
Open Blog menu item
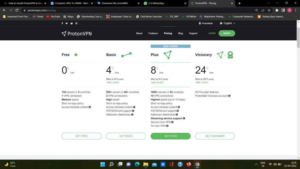[x=181, y=33]
